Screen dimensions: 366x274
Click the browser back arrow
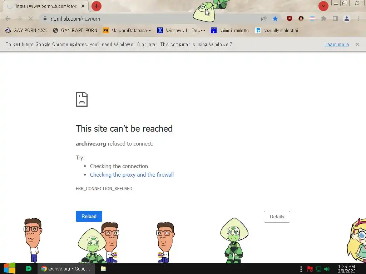(8, 19)
